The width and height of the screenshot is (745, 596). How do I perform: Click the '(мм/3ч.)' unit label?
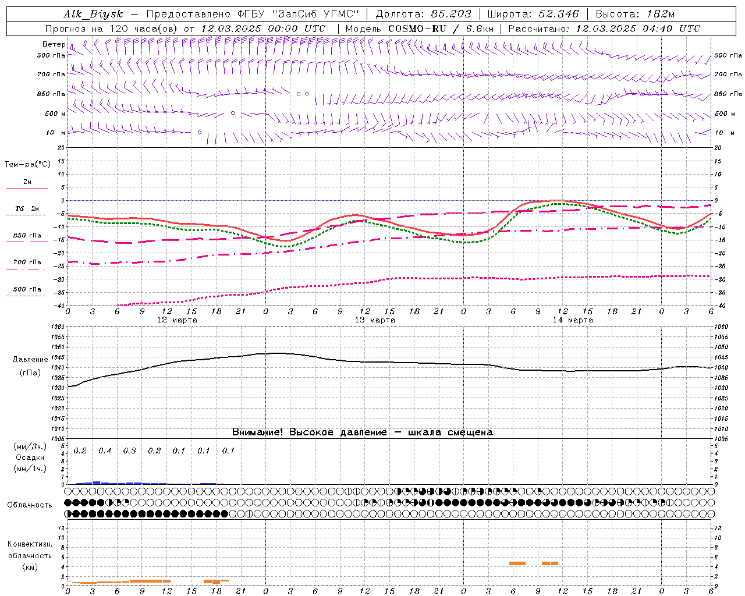pos(30,446)
